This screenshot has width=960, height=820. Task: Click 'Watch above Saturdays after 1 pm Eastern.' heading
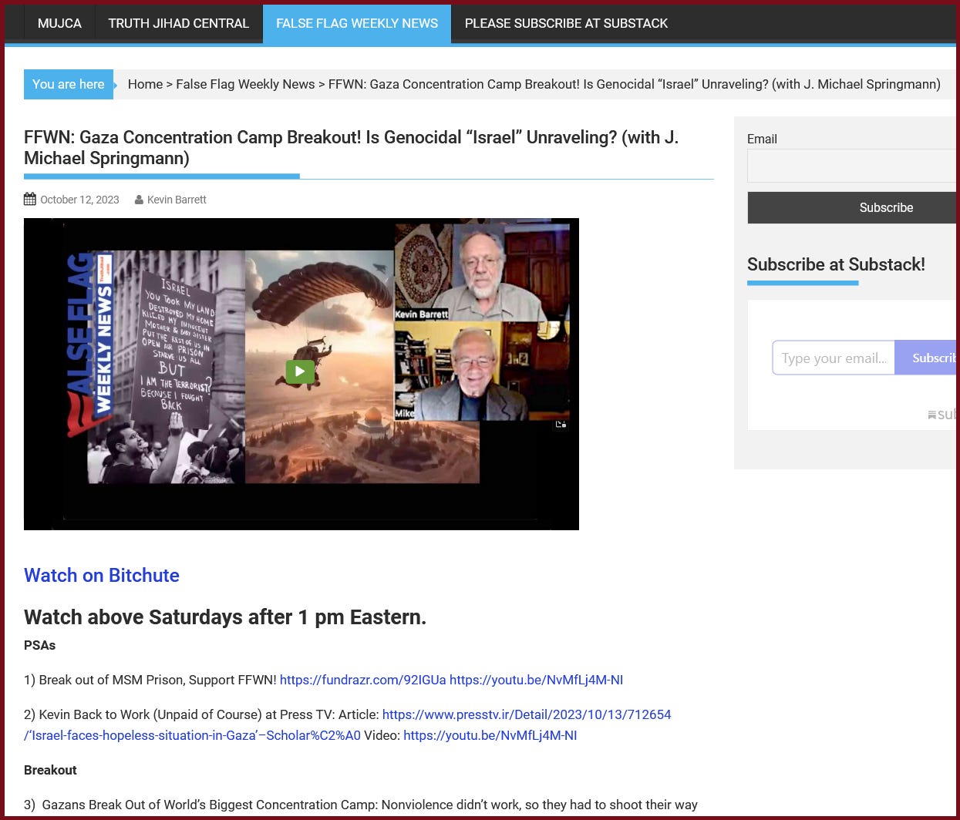225,617
